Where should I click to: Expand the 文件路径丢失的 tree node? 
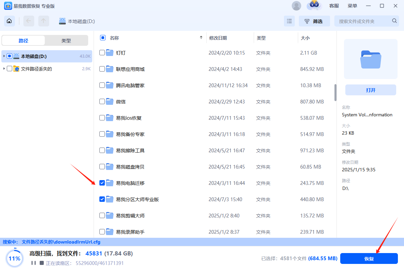(4, 69)
